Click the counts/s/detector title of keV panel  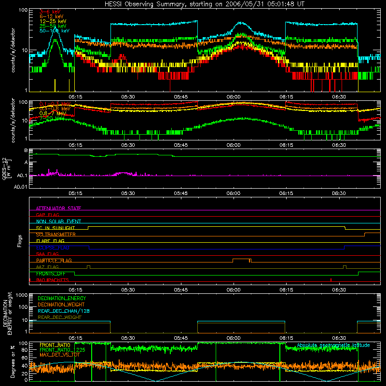click(x=13, y=50)
